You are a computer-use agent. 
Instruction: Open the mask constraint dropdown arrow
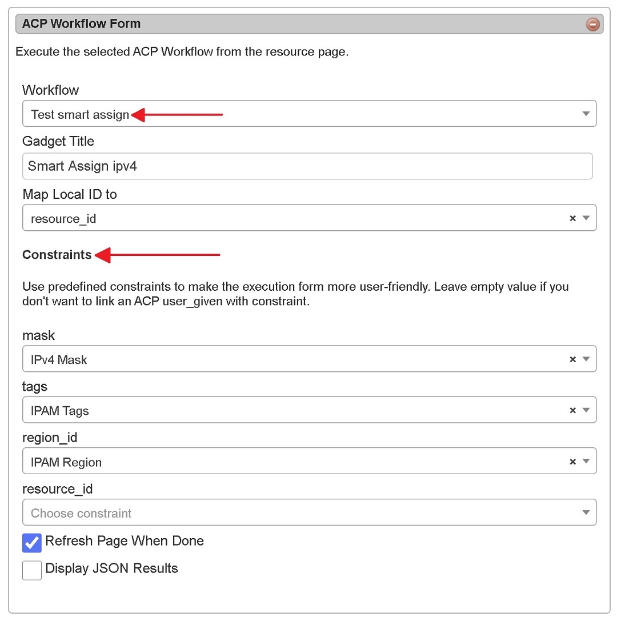[586, 359]
